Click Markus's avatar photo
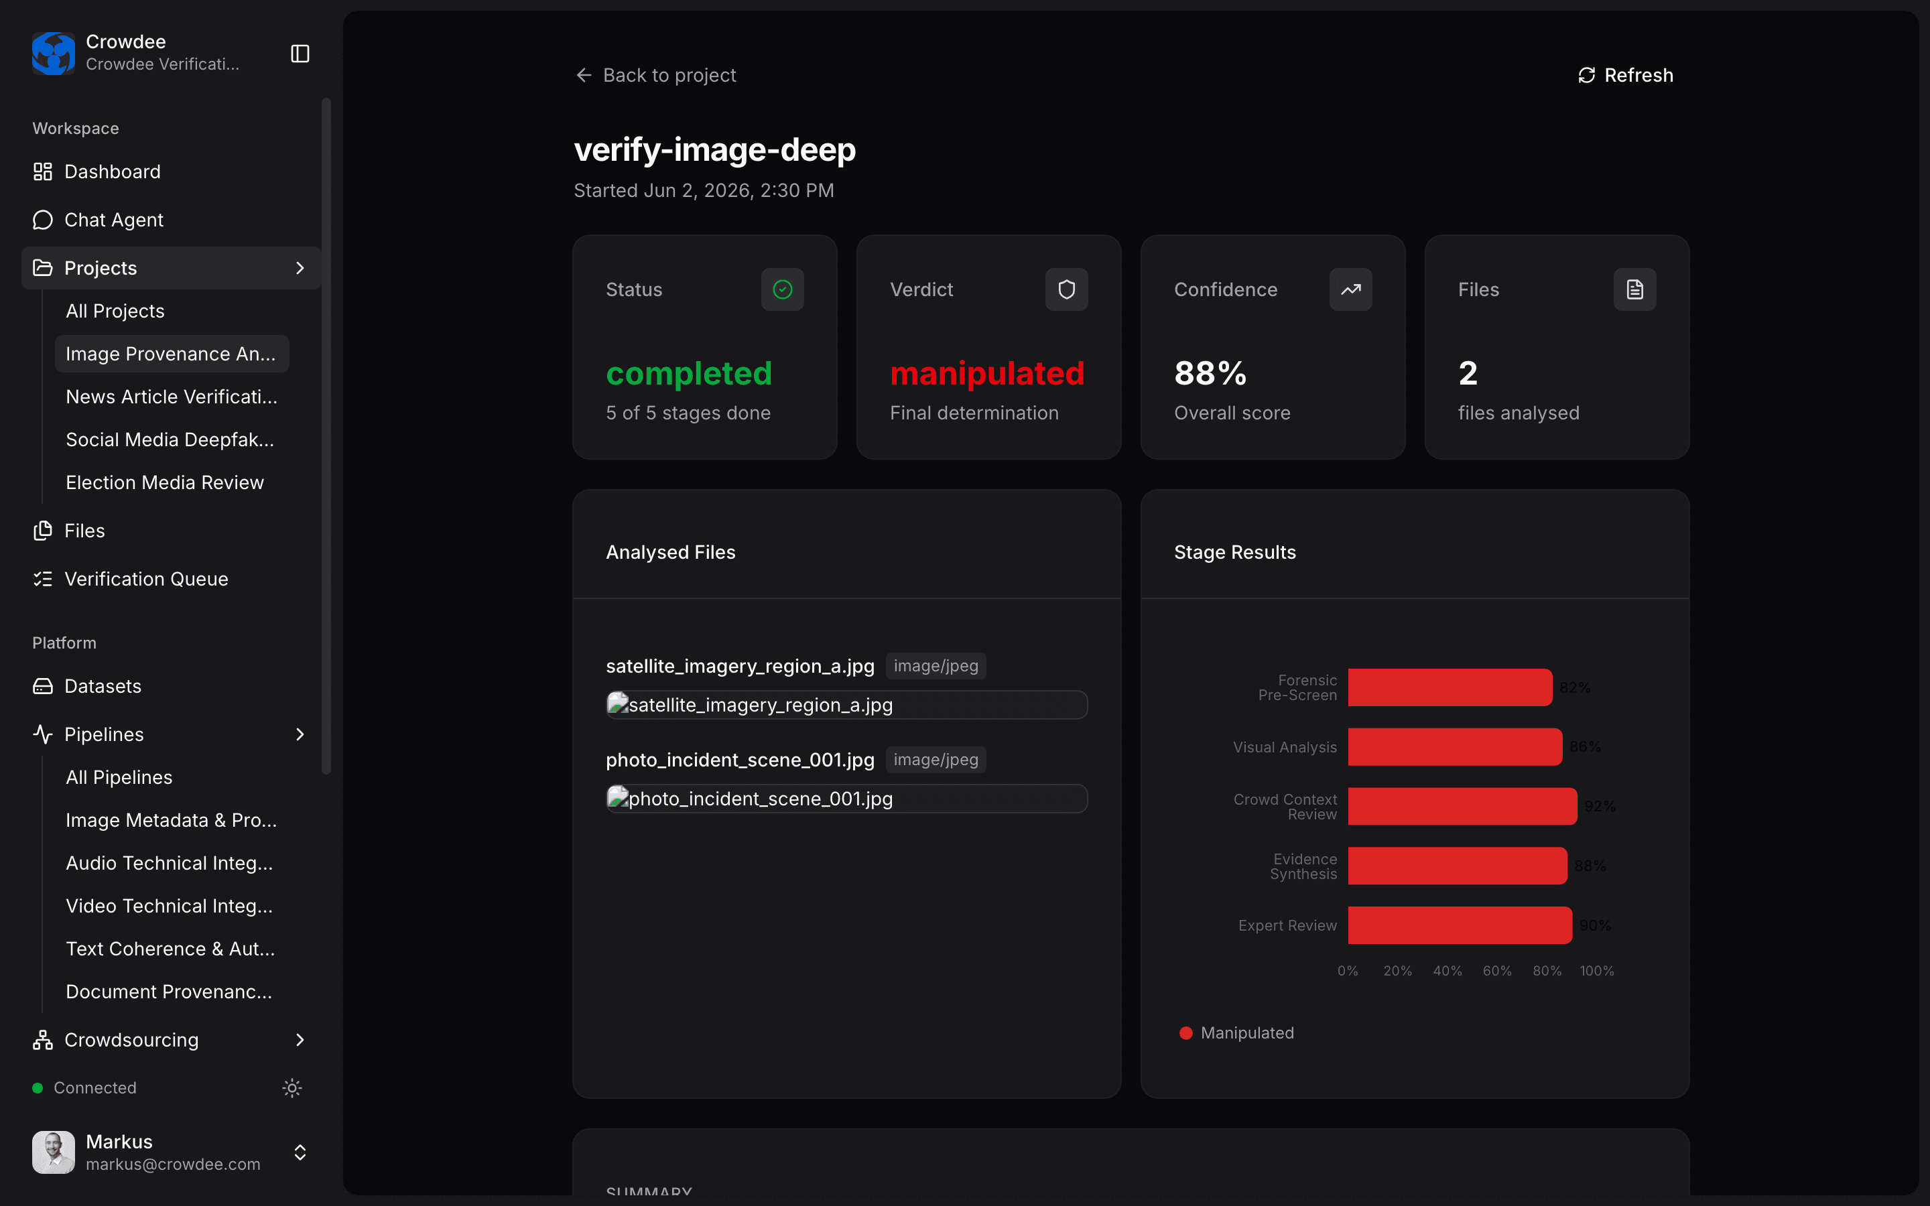The image size is (1930, 1206). [54, 1152]
